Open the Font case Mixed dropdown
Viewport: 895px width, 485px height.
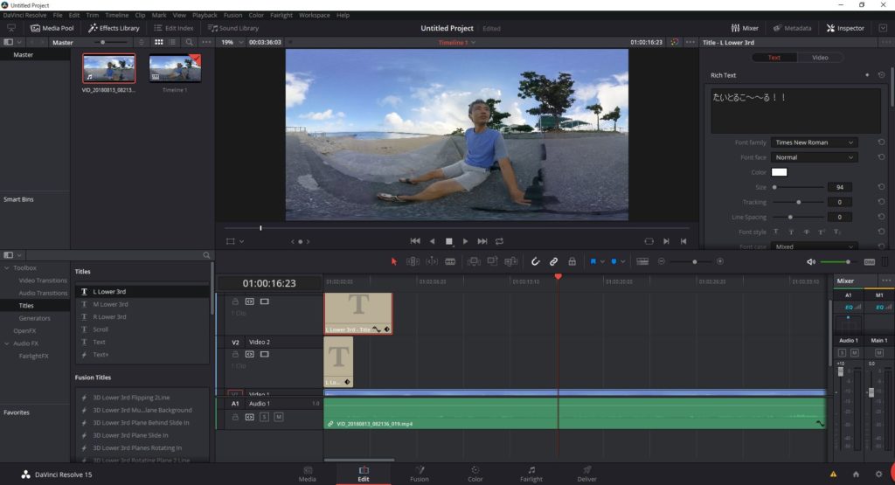814,246
